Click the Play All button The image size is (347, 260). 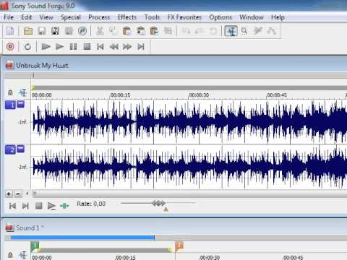[x=46, y=46]
